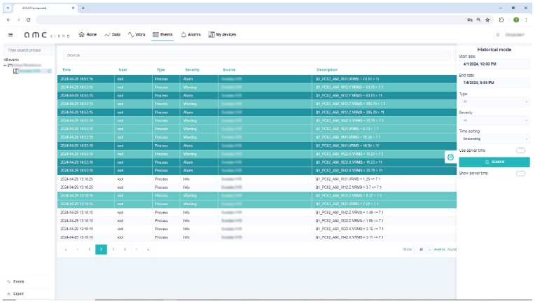535x303 pixels.
Task: Go to the last page of events
Action: coord(148,249)
